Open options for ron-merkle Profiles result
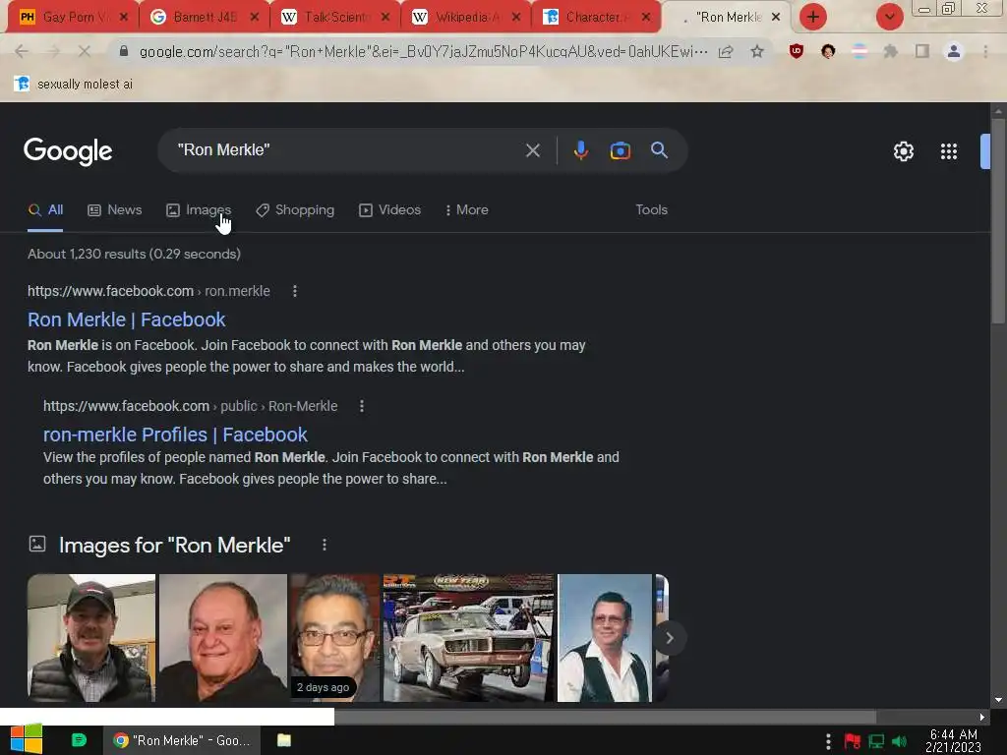Image resolution: width=1007 pixels, height=755 pixels. [362, 406]
